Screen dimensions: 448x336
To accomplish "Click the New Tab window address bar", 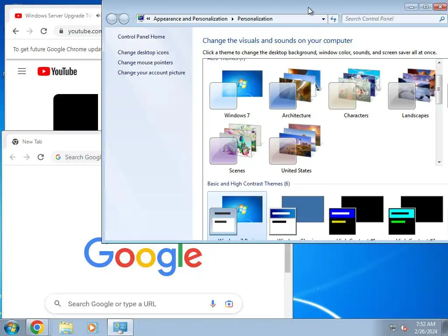I will (x=77, y=157).
